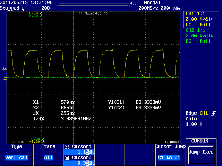This screenshot has height=166, width=222.
Task: Click the Cursor1 knob icon
Action: pos(67,147)
